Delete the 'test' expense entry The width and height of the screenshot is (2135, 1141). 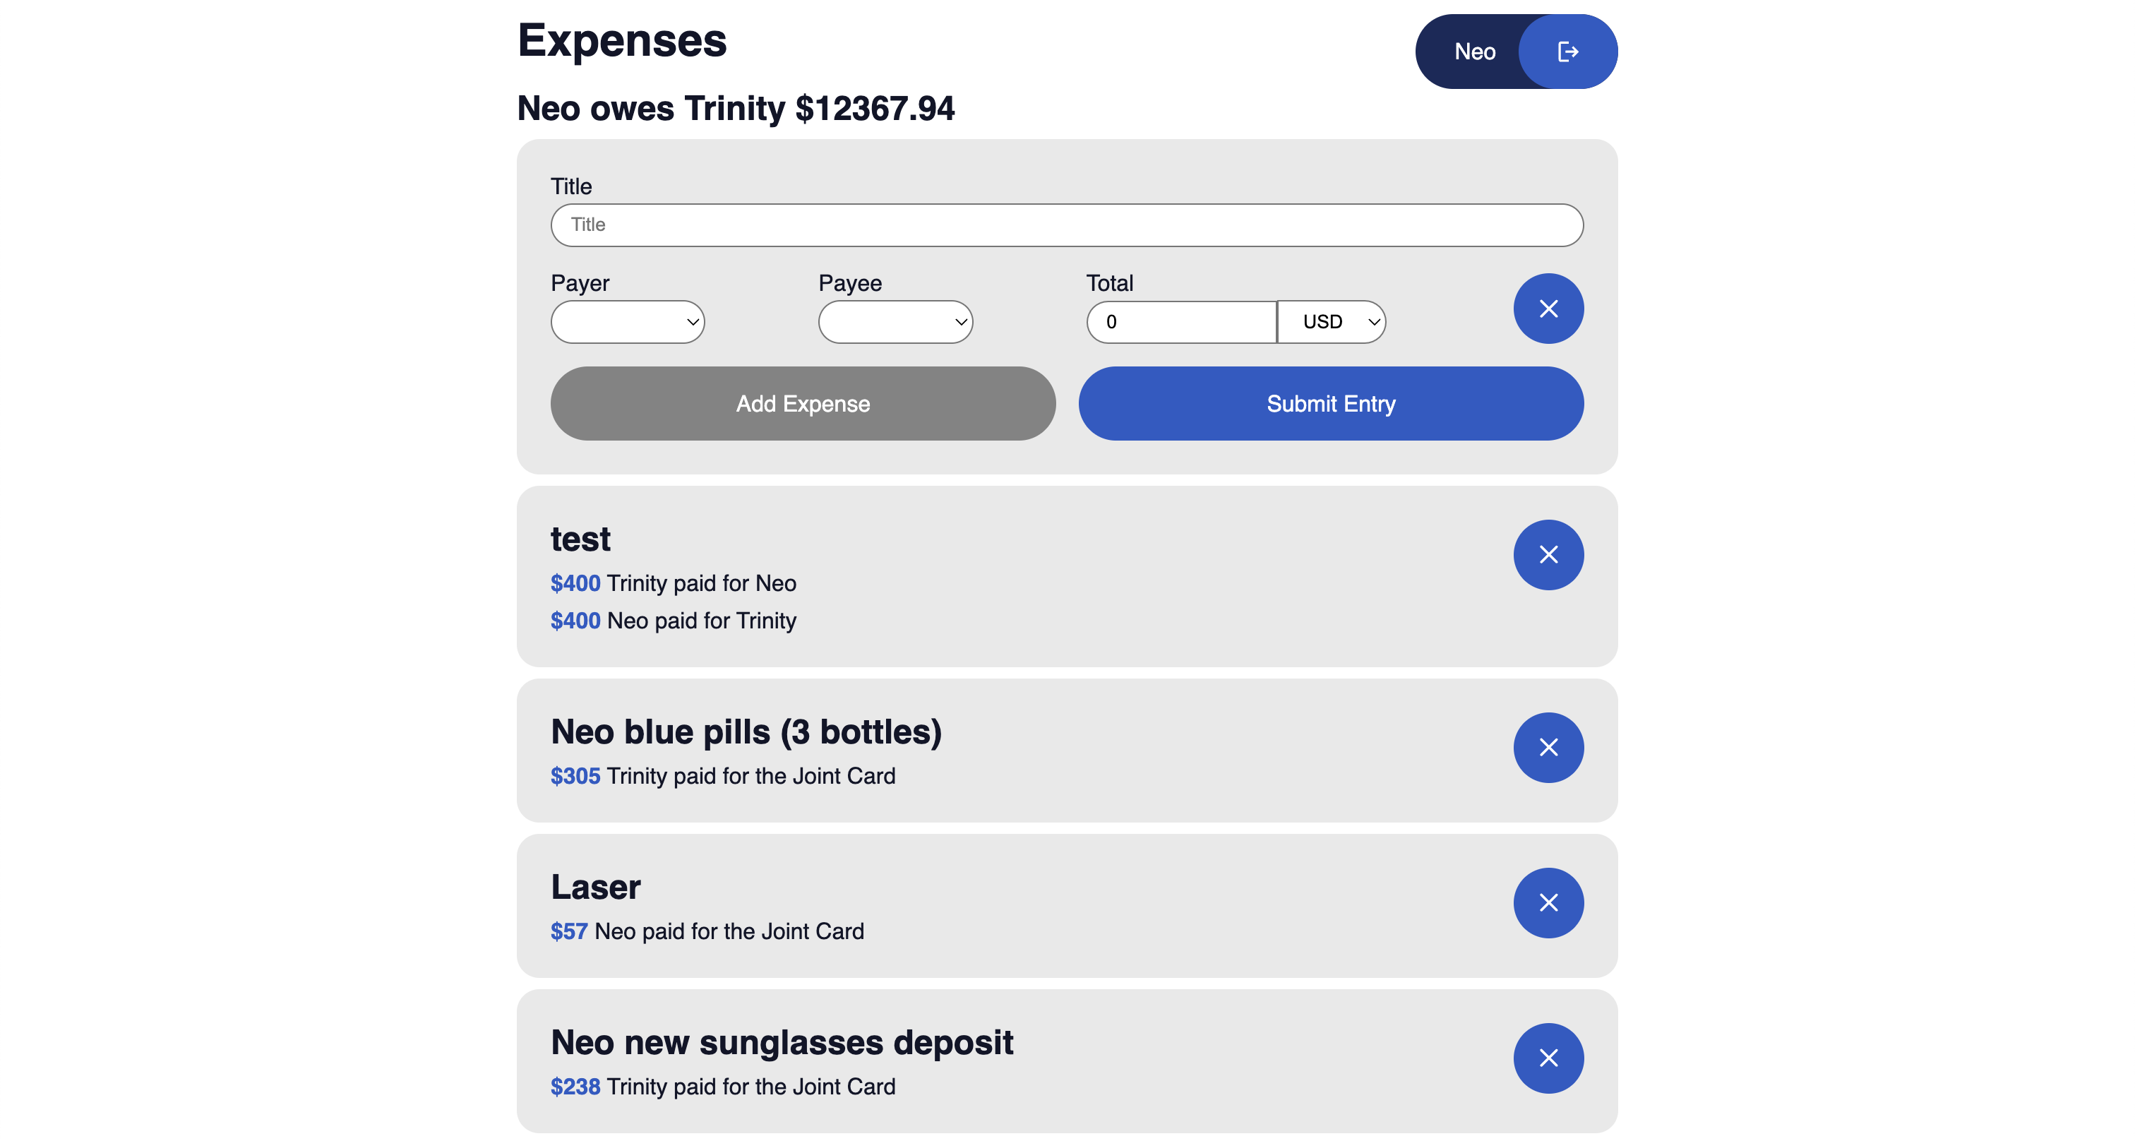[x=1548, y=554]
